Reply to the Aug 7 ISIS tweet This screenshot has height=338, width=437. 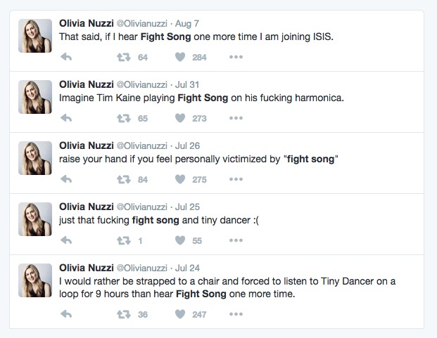coord(66,57)
